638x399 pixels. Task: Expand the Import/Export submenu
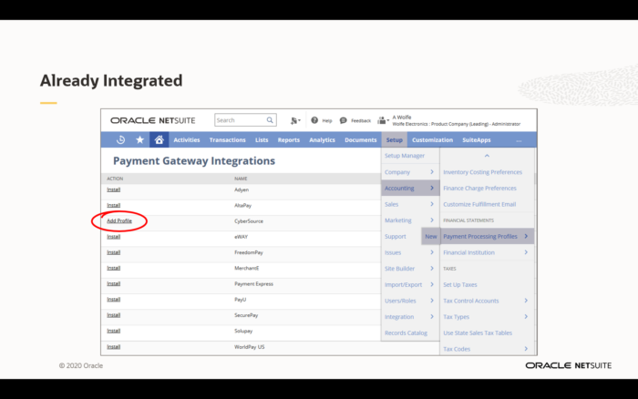click(410, 285)
